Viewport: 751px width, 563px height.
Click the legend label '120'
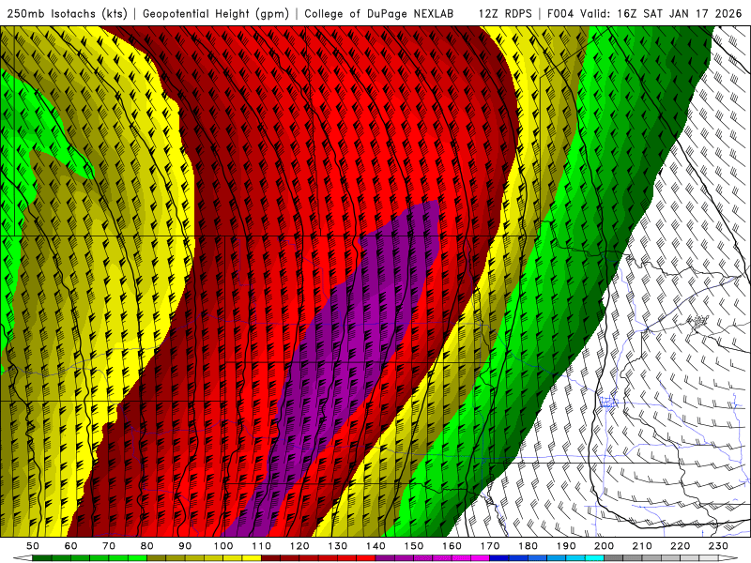299,546
